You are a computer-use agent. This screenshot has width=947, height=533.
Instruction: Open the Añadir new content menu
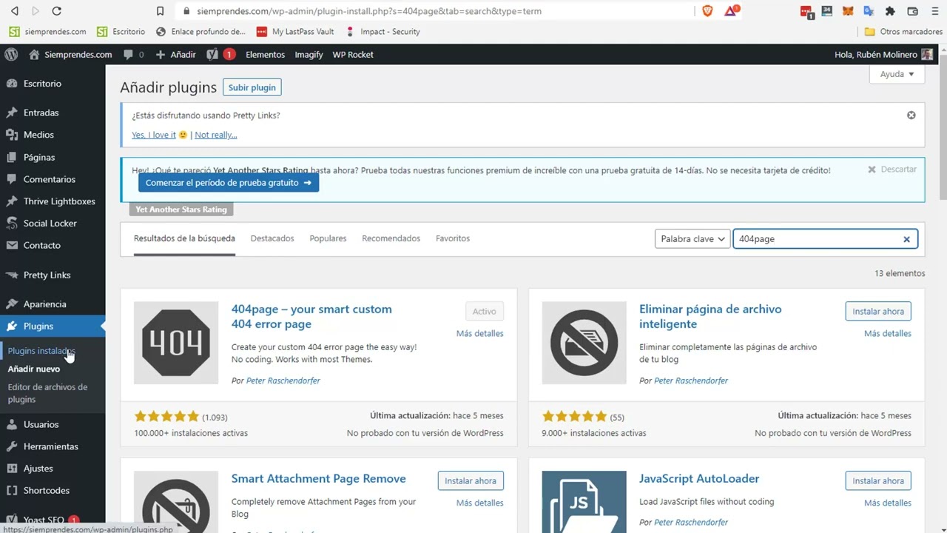pyautogui.click(x=176, y=55)
